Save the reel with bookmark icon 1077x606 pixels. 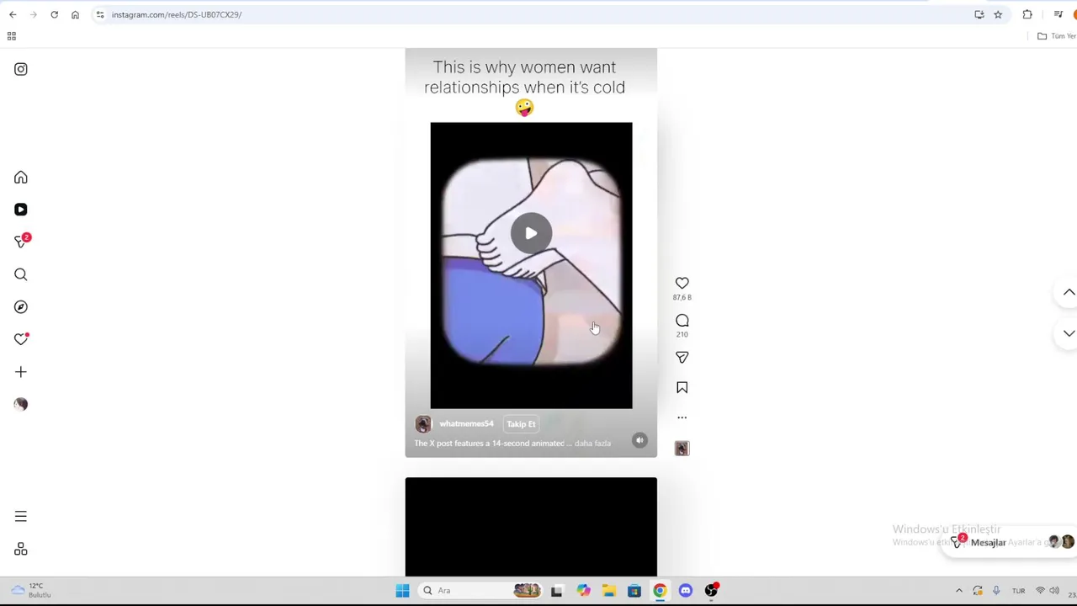pyautogui.click(x=682, y=388)
